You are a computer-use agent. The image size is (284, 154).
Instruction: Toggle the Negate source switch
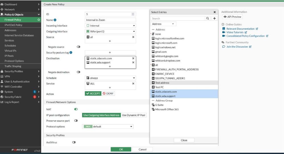(78, 47)
